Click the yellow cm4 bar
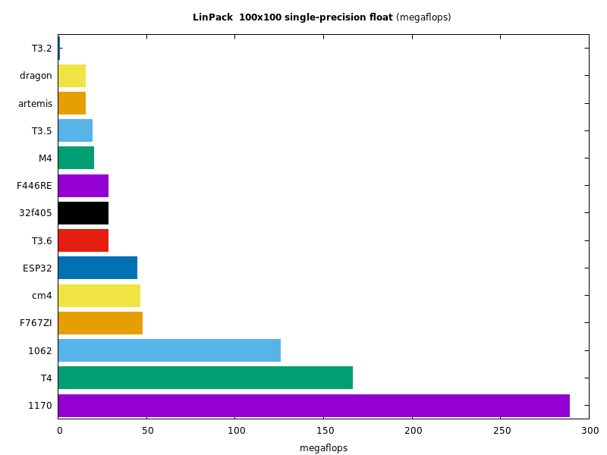 pos(99,296)
